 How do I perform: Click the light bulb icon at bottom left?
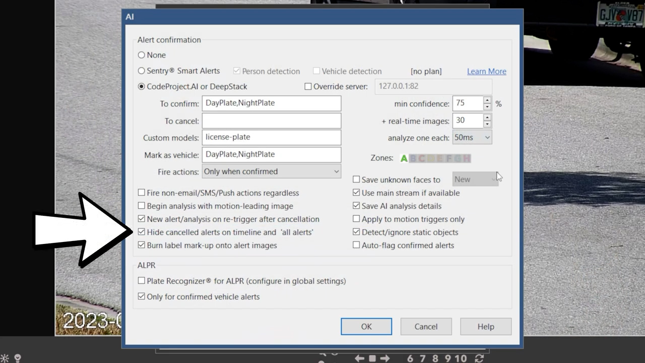(18, 358)
